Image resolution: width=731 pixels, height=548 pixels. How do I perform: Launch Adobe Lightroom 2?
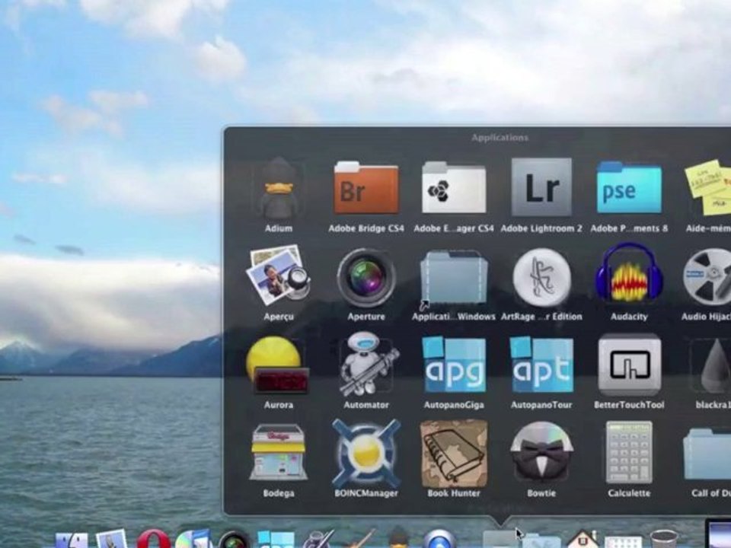541,187
